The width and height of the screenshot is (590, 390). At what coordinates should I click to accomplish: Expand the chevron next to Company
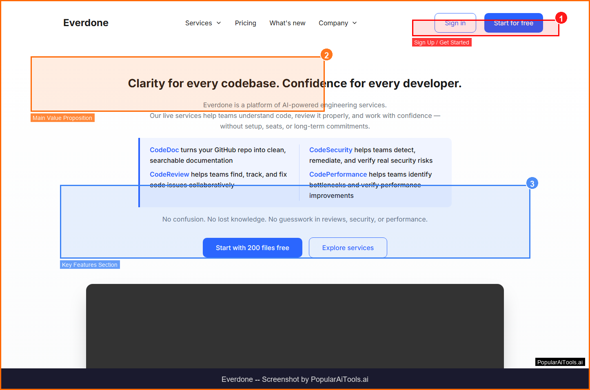tap(355, 23)
